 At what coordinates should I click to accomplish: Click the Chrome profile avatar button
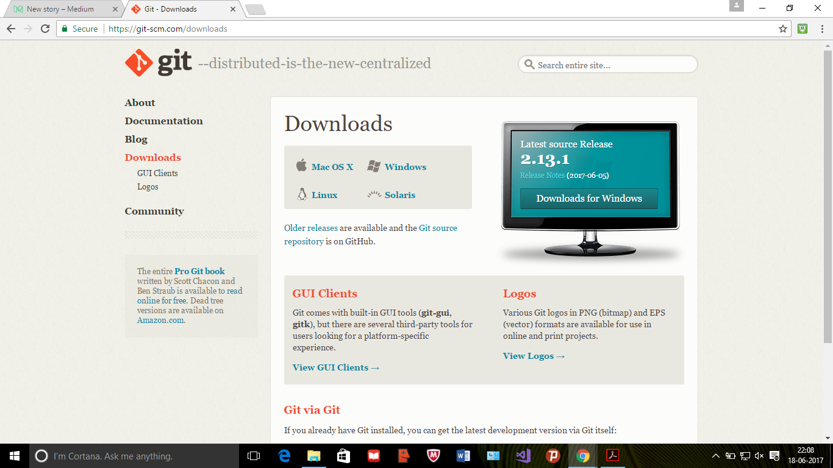click(x=737, y=5)
